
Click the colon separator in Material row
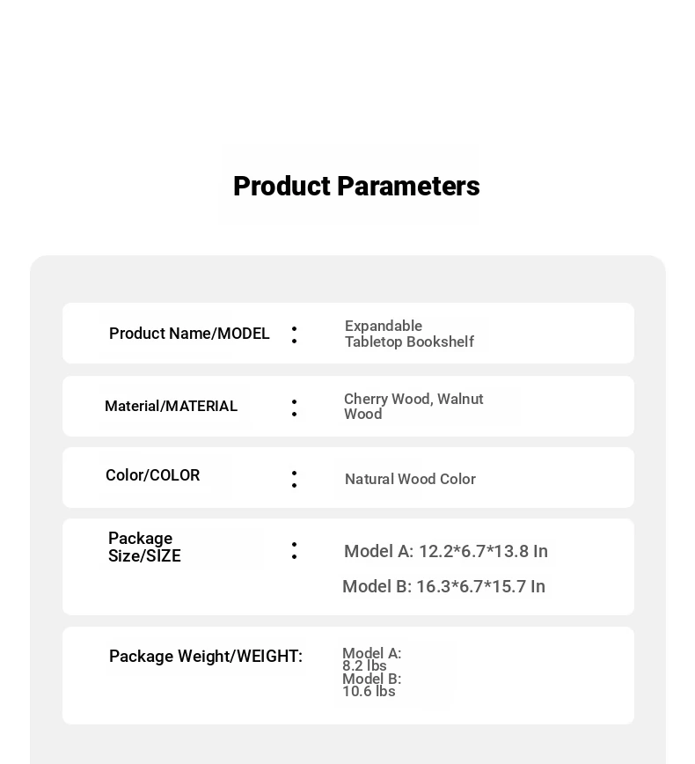point(294,408)
